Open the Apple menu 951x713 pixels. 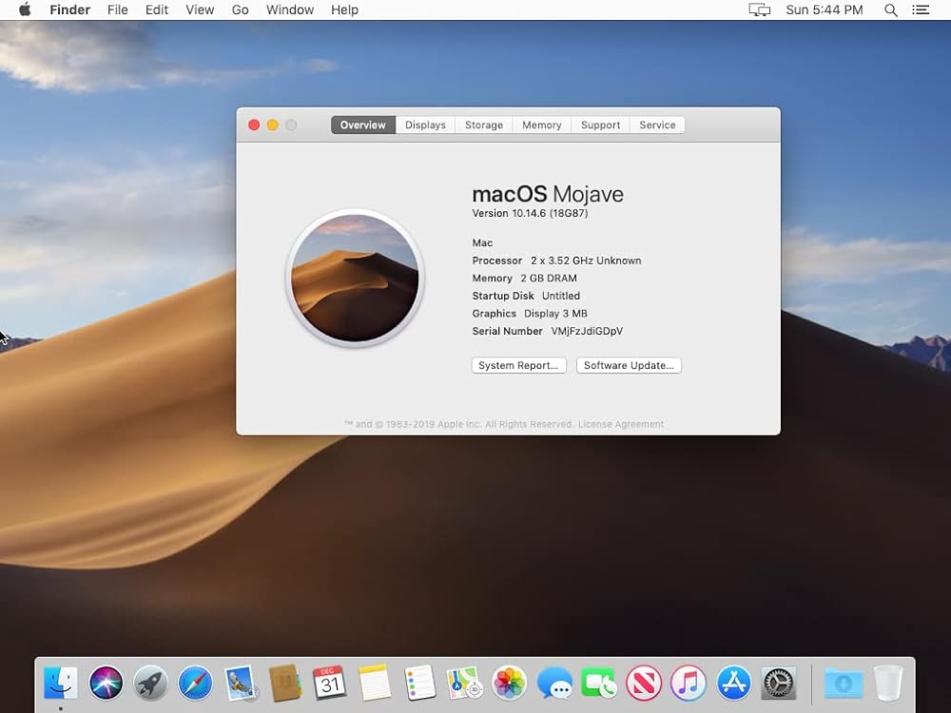coord(25,10)
